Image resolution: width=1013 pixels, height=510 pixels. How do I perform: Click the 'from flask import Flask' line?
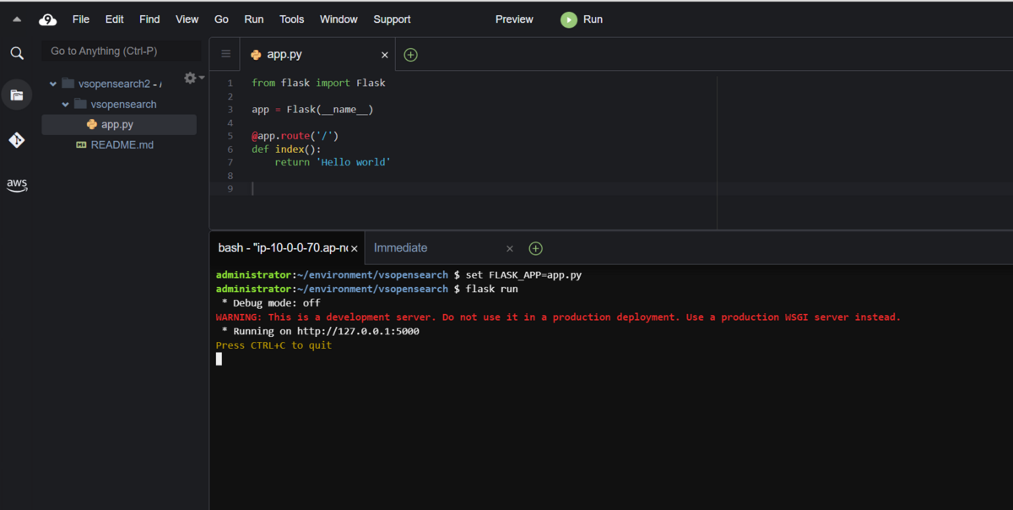pyautogui.click(x=318, y=83)
